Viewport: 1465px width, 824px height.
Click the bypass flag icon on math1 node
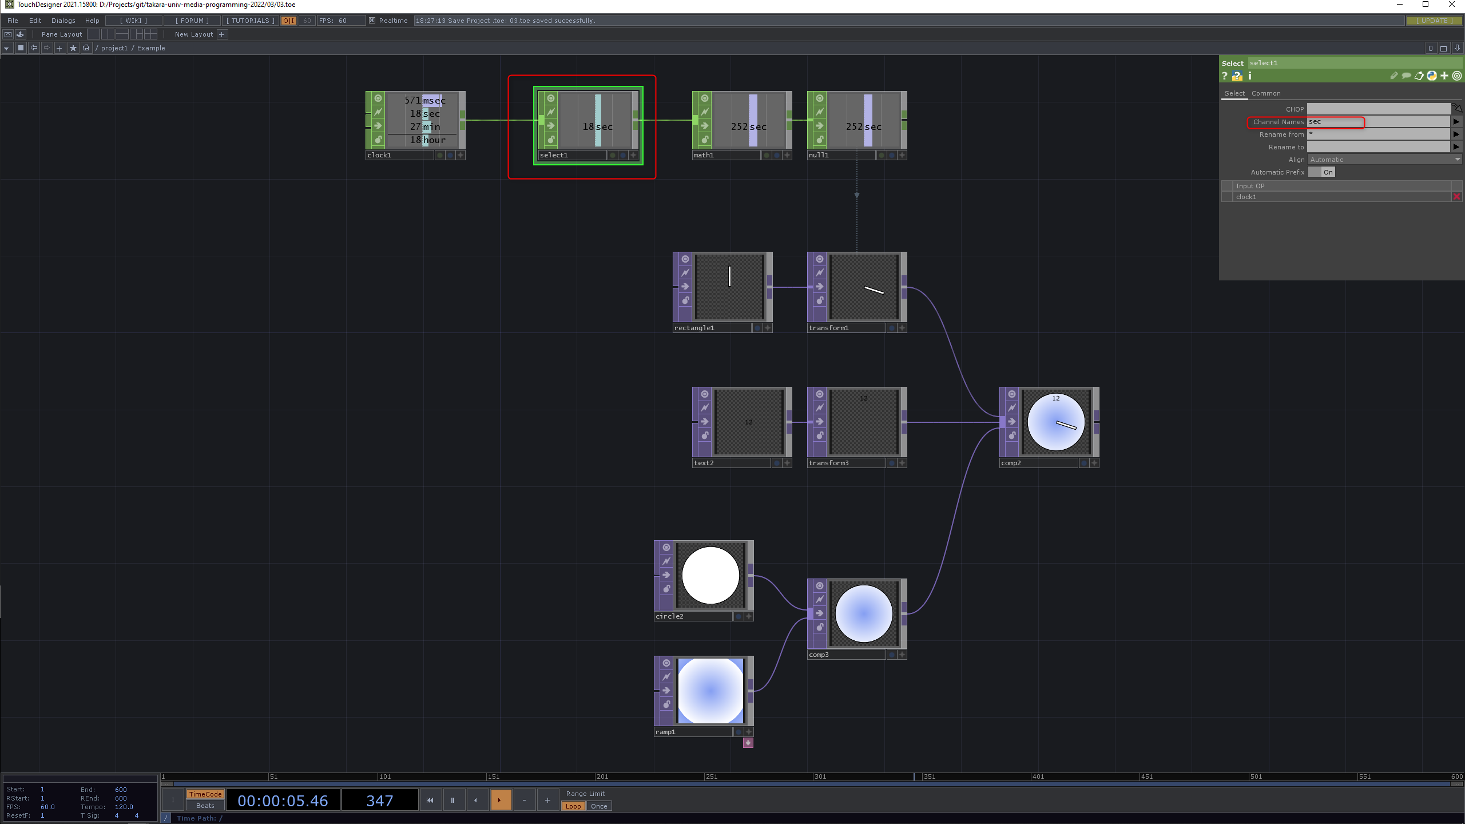point(705,112)
